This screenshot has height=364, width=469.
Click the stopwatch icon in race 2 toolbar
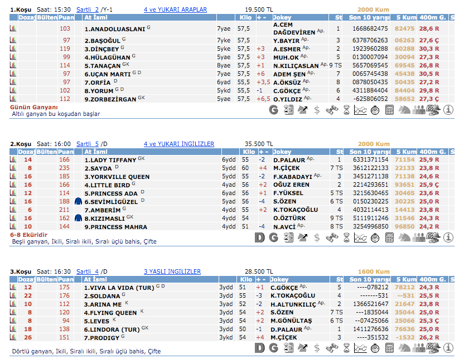coord(375,237)
